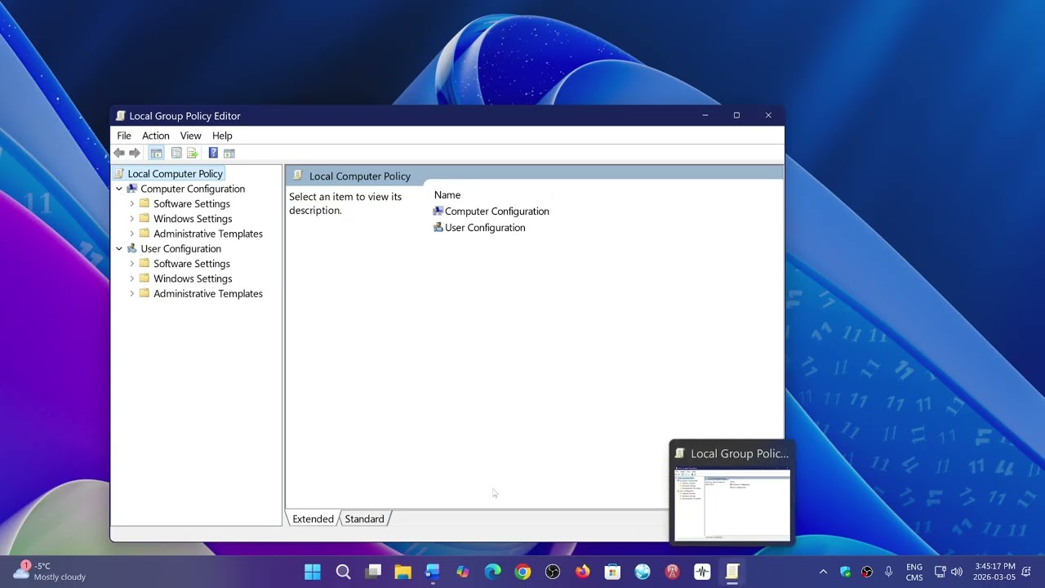Select Computer Configuration's Administrative Templates folder label
Screen dimensions: 1045x588
[208, 234]
